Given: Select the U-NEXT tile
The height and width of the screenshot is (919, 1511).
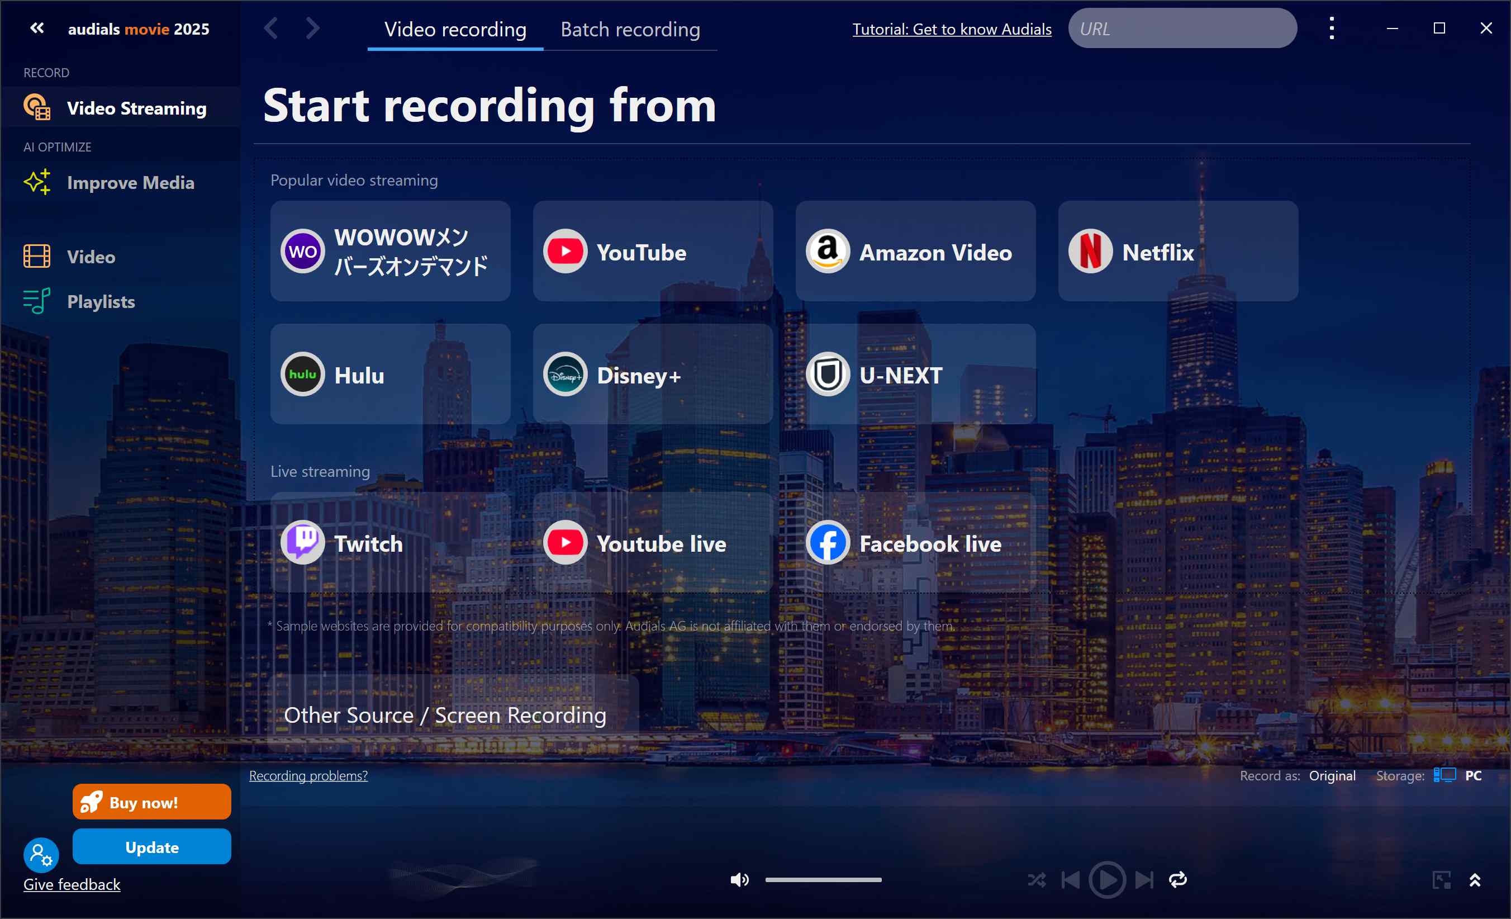Looking at the screenshot, I should pos(915,373).
